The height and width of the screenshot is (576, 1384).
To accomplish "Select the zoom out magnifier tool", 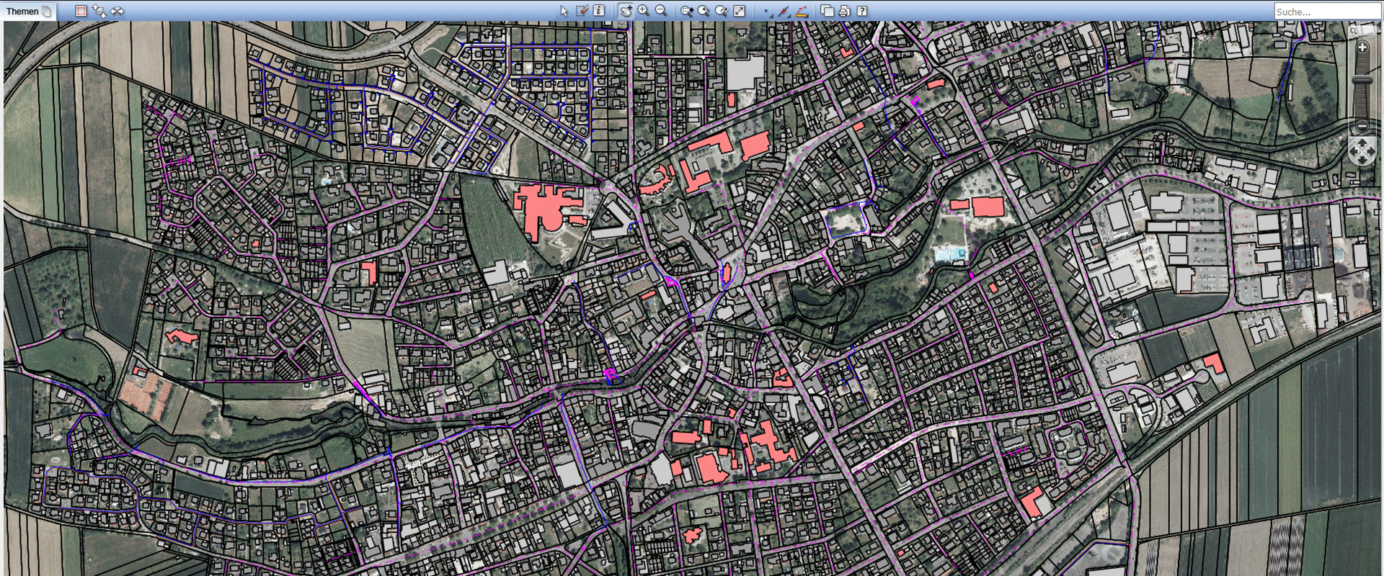I will pyautogui.click(x=660, y=11).
